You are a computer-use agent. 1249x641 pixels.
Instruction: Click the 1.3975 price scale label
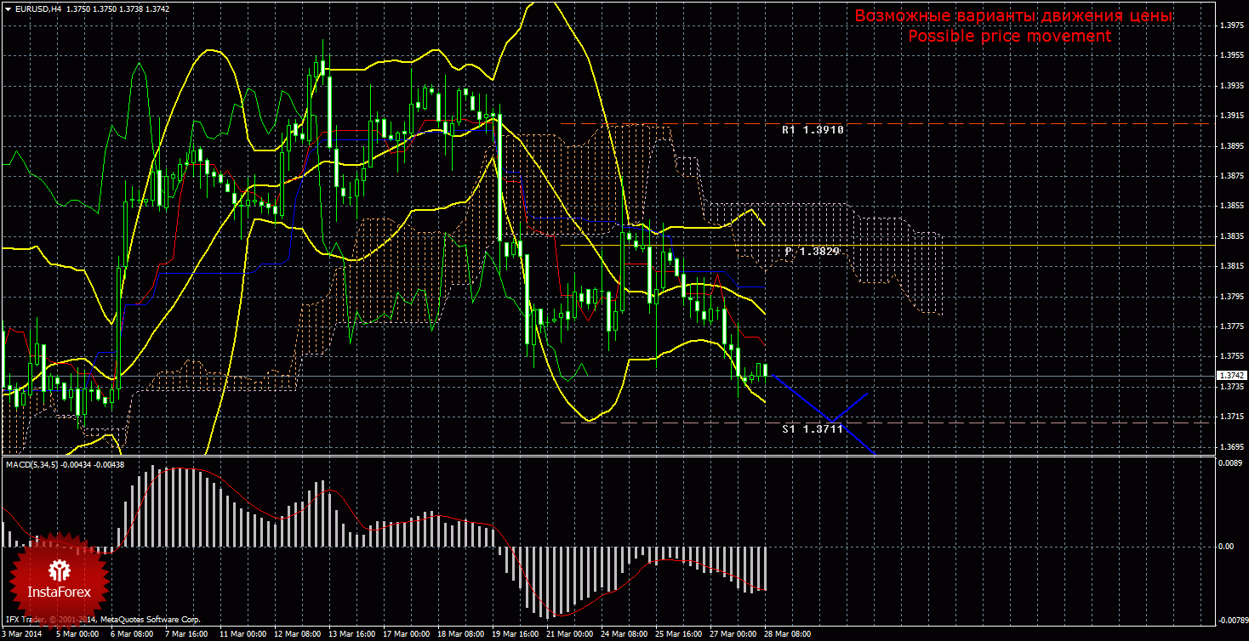click(1230, 26)
